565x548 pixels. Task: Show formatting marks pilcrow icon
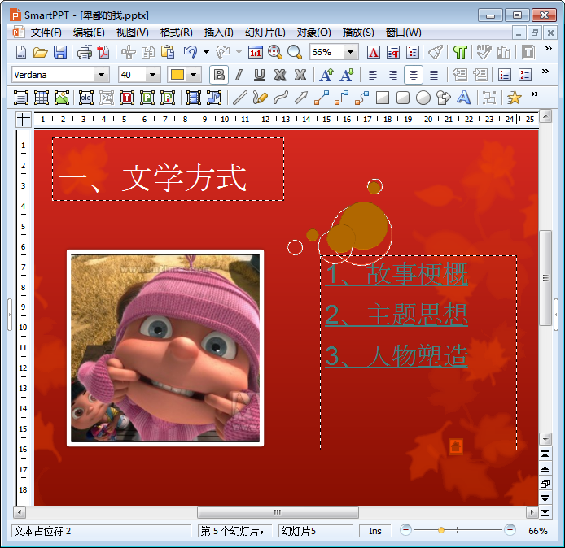click(x=460, y=53)
